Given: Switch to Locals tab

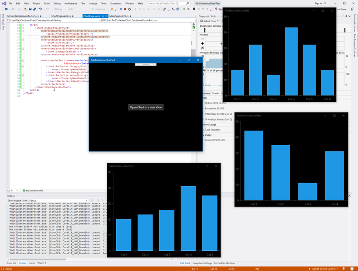Looking at the screenshot, I should (x=32, y=263).
